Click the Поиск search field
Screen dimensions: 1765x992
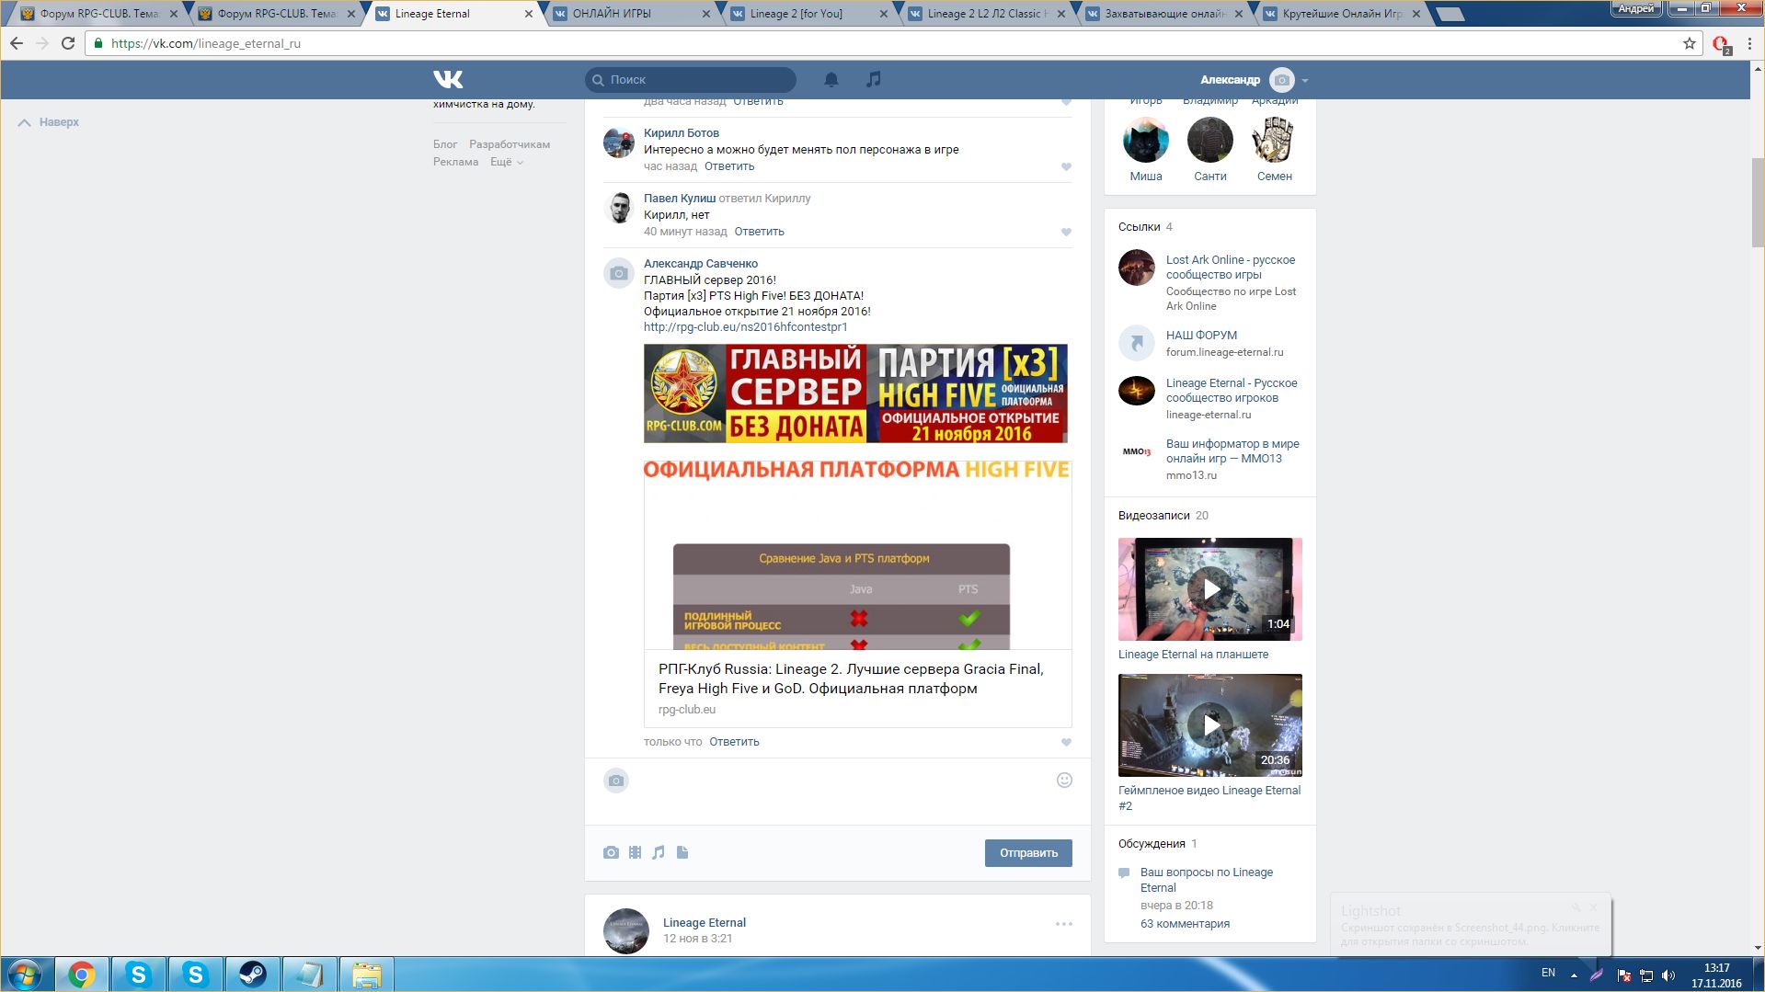(x=691, y=79)
